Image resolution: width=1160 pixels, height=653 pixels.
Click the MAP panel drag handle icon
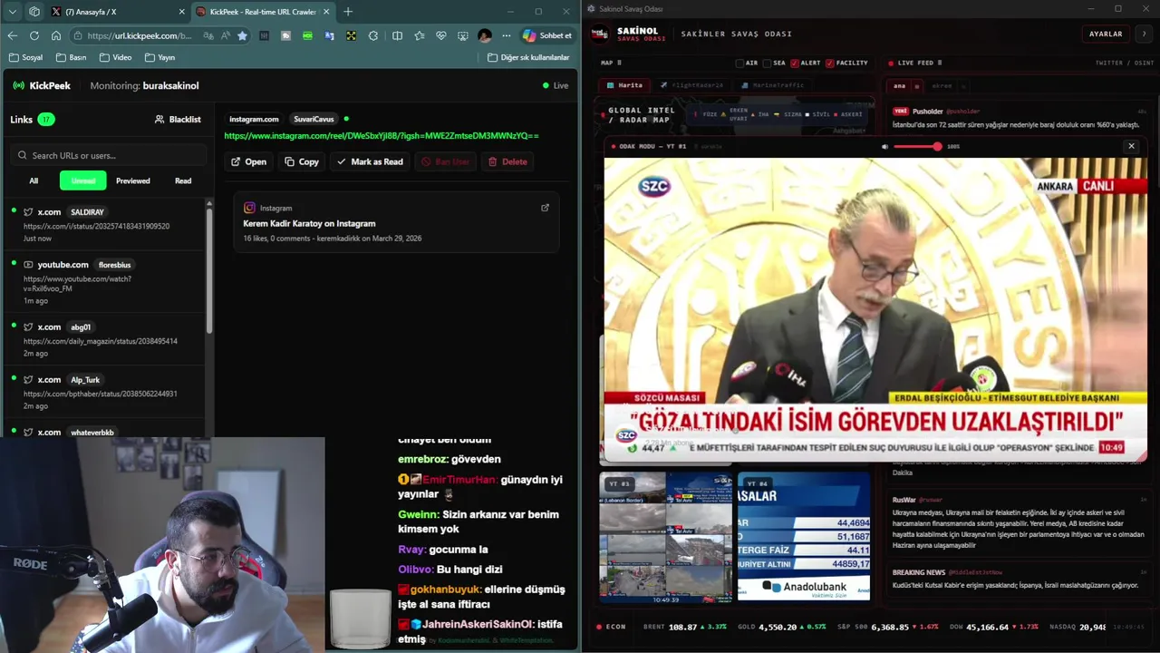point(620,63)
